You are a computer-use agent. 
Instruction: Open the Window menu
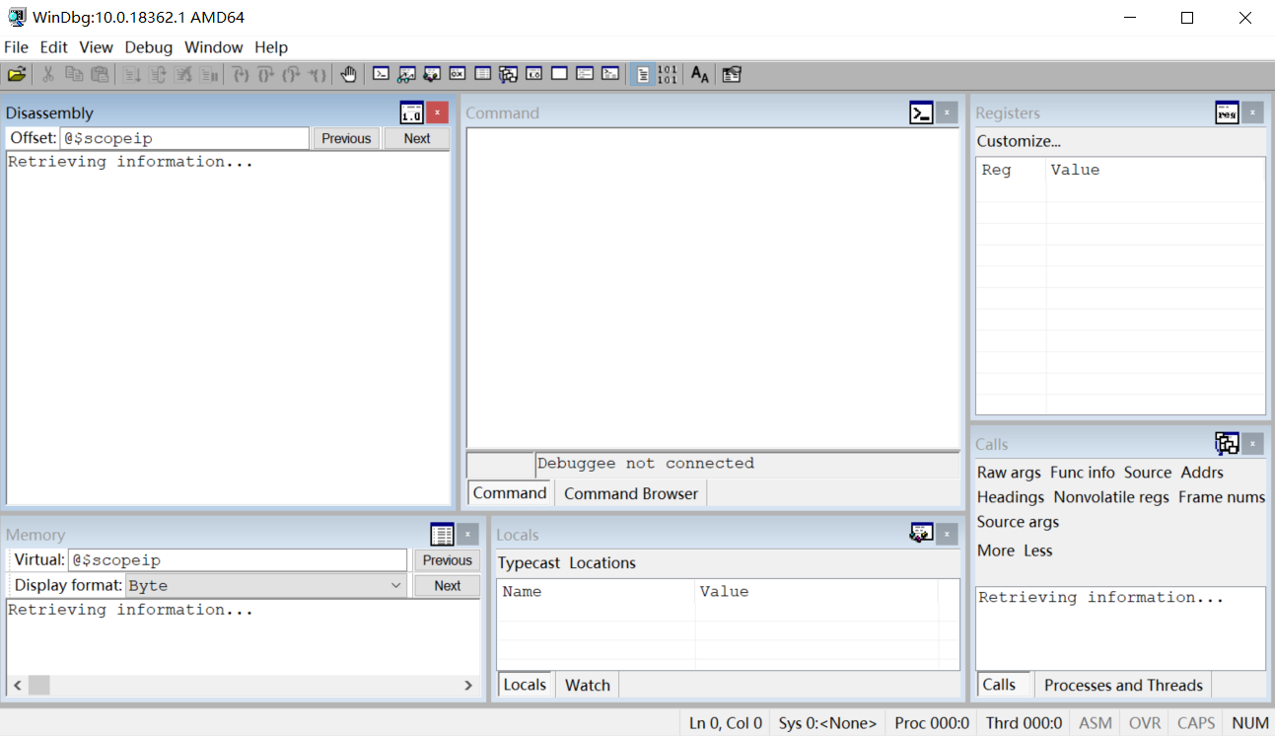(x=214, y=47)
